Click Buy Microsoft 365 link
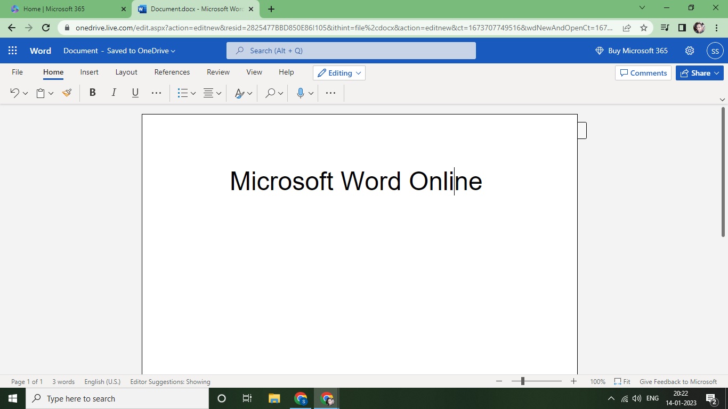Screen dimensions: 728x409 632,51
